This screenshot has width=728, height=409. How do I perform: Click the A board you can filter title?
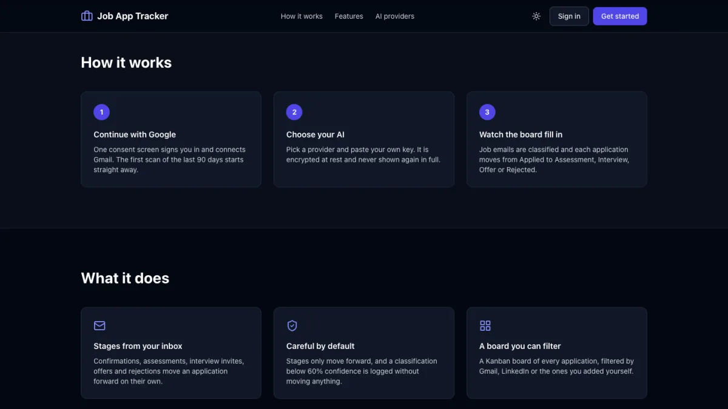pos(520,346)
